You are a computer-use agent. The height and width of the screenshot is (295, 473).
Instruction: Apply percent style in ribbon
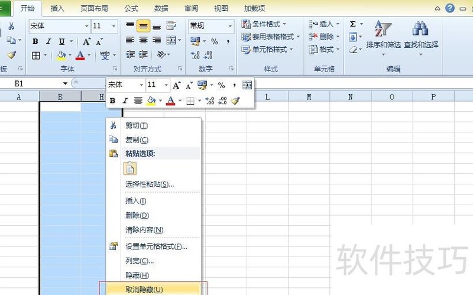[x=215, y=41]
